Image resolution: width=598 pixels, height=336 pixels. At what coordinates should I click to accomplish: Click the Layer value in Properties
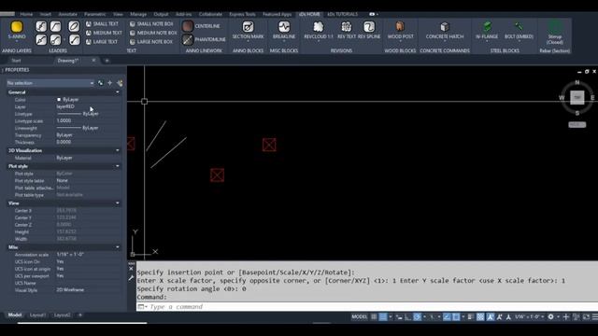(65, 106)
